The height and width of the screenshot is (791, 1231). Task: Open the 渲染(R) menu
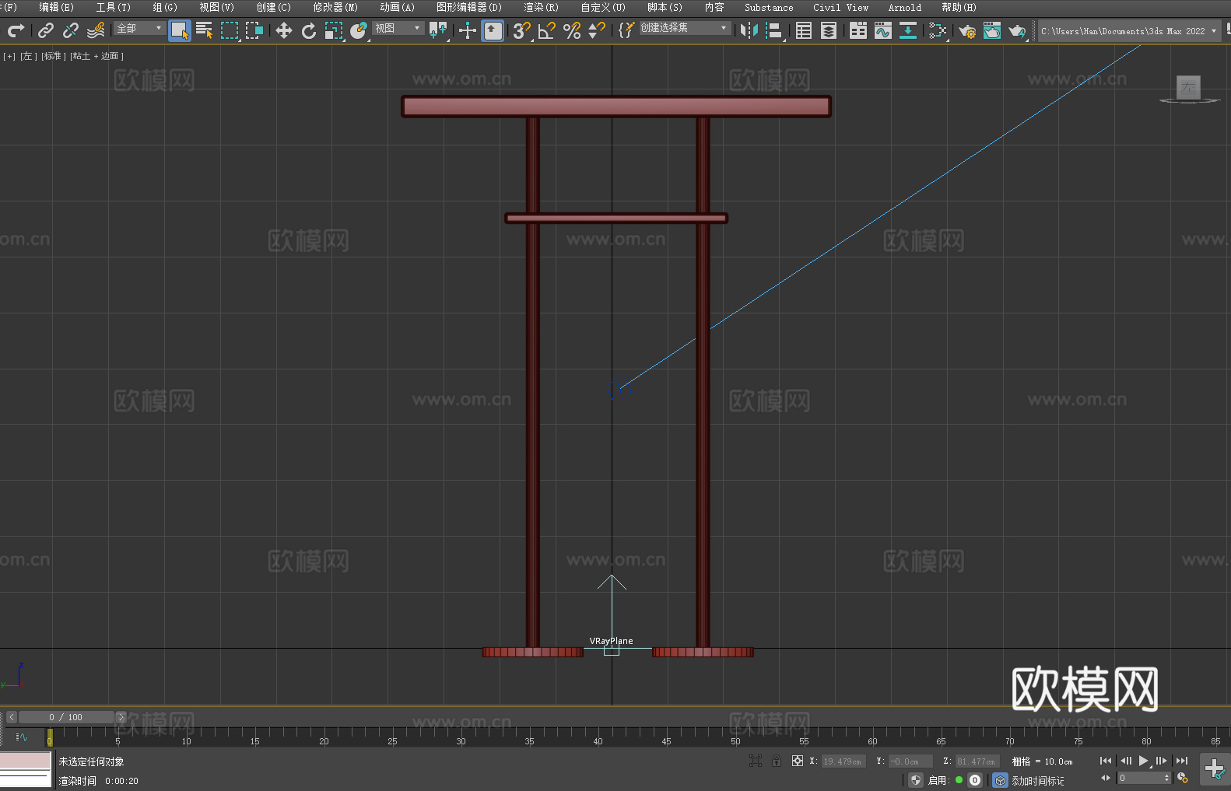tap(541, 8)
